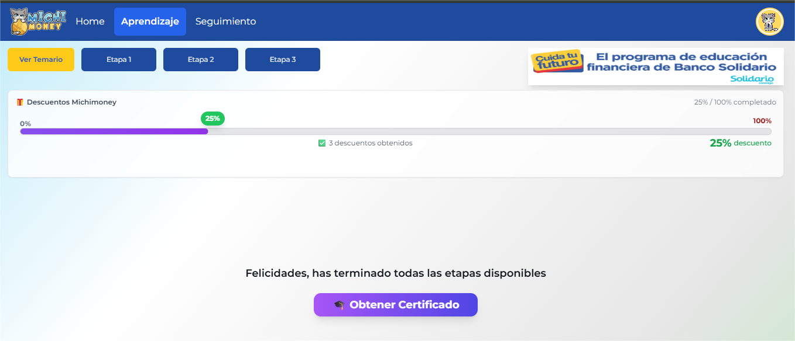This screenshot has height=341, width=795.
Task: Open Ver Temario
Action: click(40, 59)
